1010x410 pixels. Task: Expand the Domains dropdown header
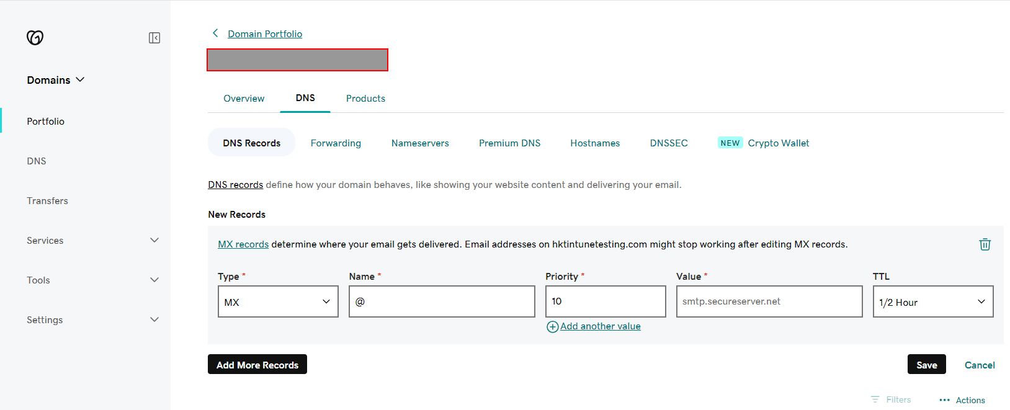click(x=56, y=80)
